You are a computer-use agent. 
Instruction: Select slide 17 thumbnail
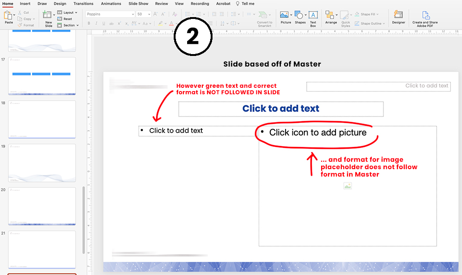point(42,76)
